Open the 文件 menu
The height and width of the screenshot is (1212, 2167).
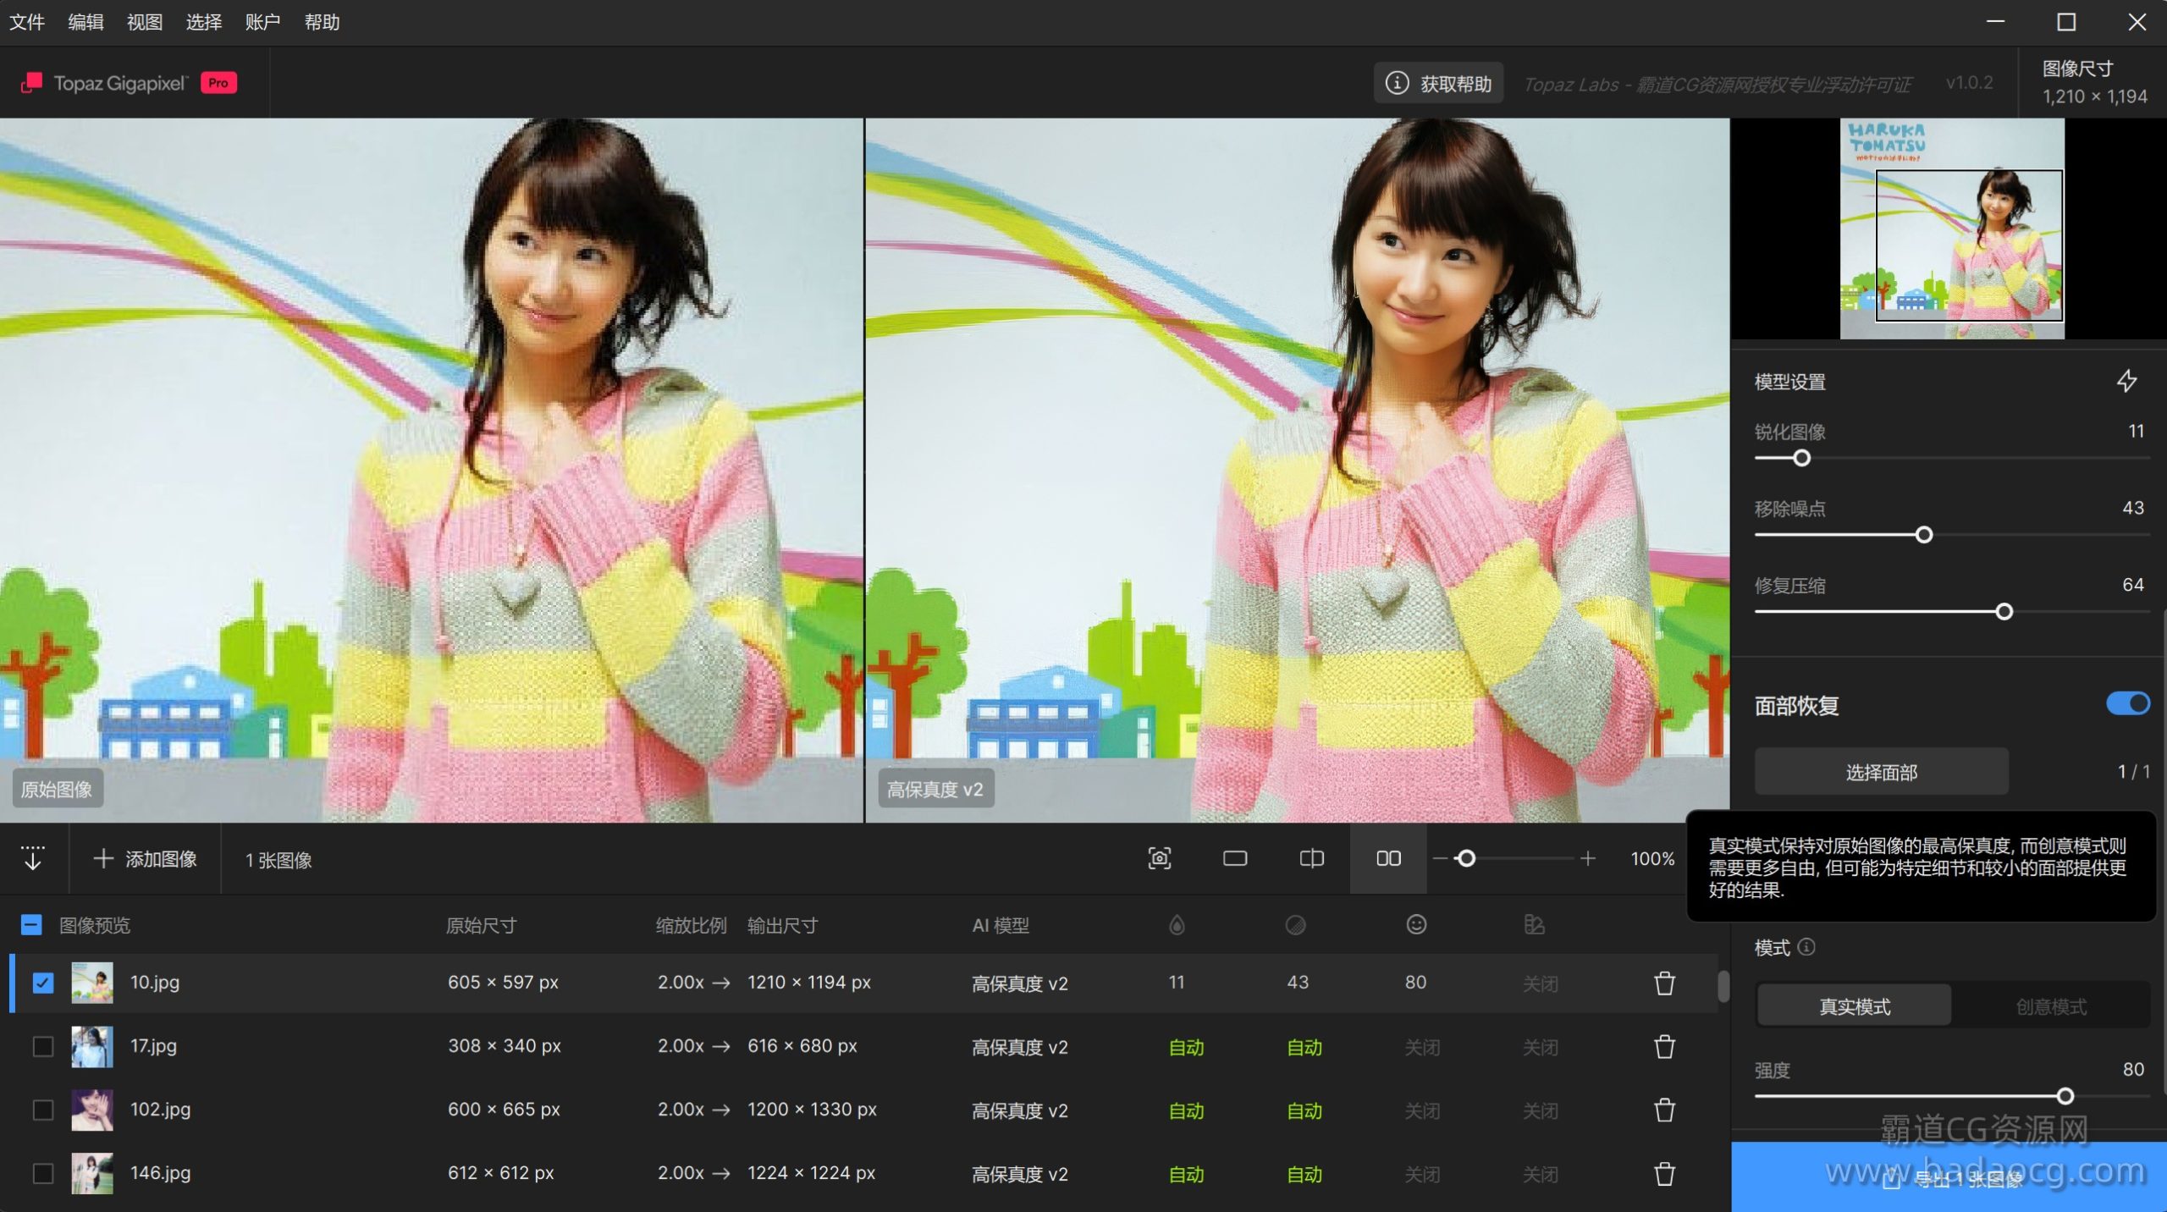click(27, 22)
